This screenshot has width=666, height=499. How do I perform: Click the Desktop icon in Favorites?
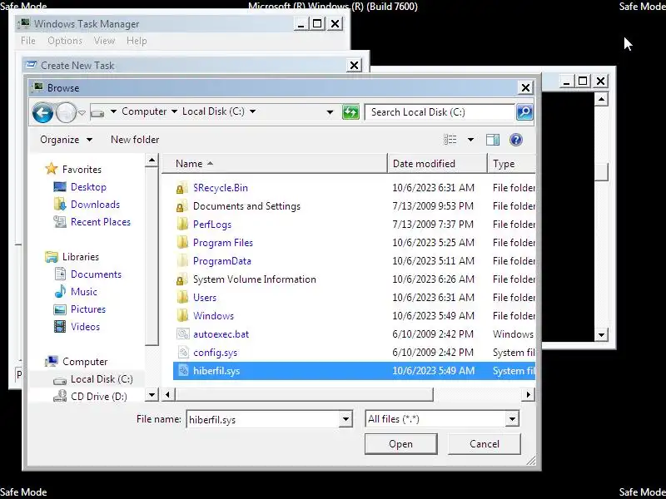60,186
